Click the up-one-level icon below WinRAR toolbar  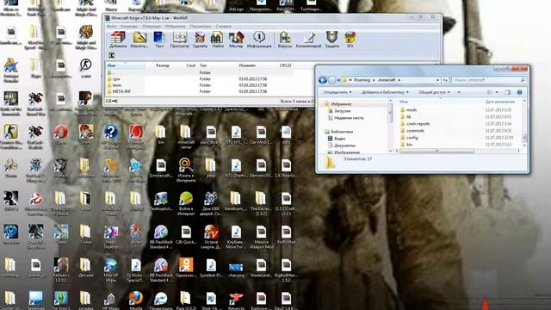click(111, 55)
